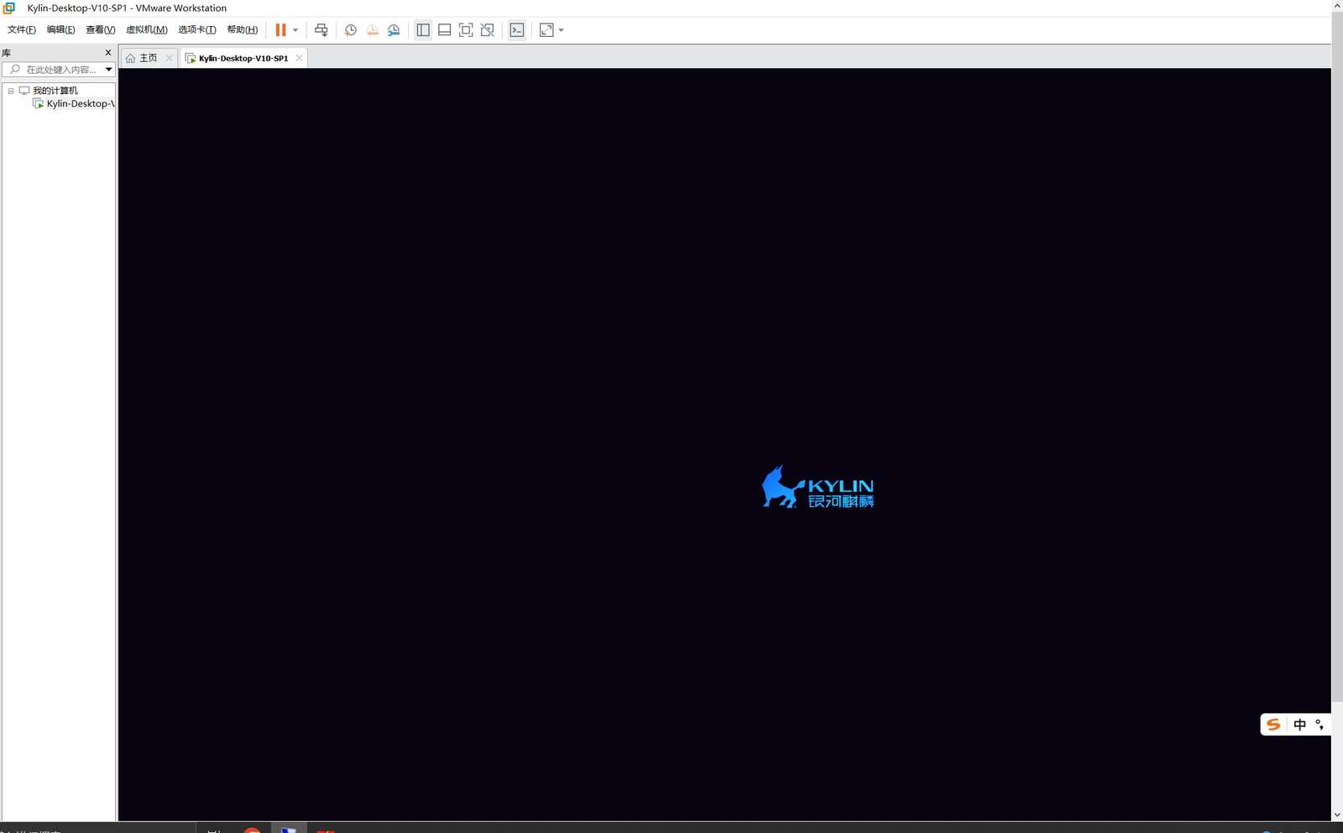Click the stretch guest display icon
Screen dimensions: 1343x833
pos(546,29)
